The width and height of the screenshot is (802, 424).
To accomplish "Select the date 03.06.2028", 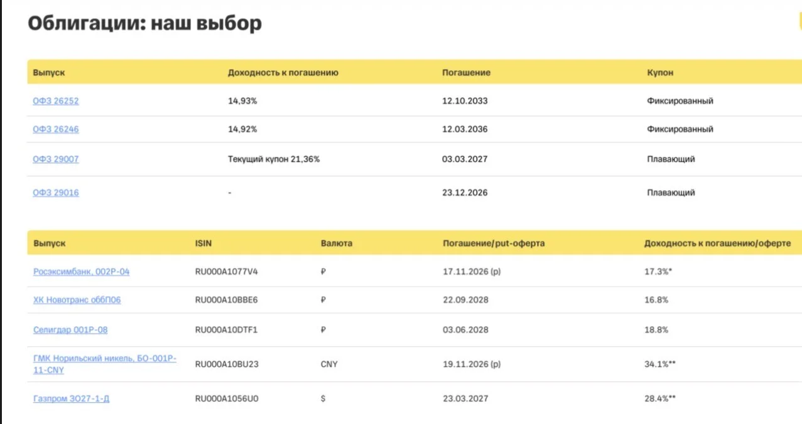I will click(x=465, y=329).
